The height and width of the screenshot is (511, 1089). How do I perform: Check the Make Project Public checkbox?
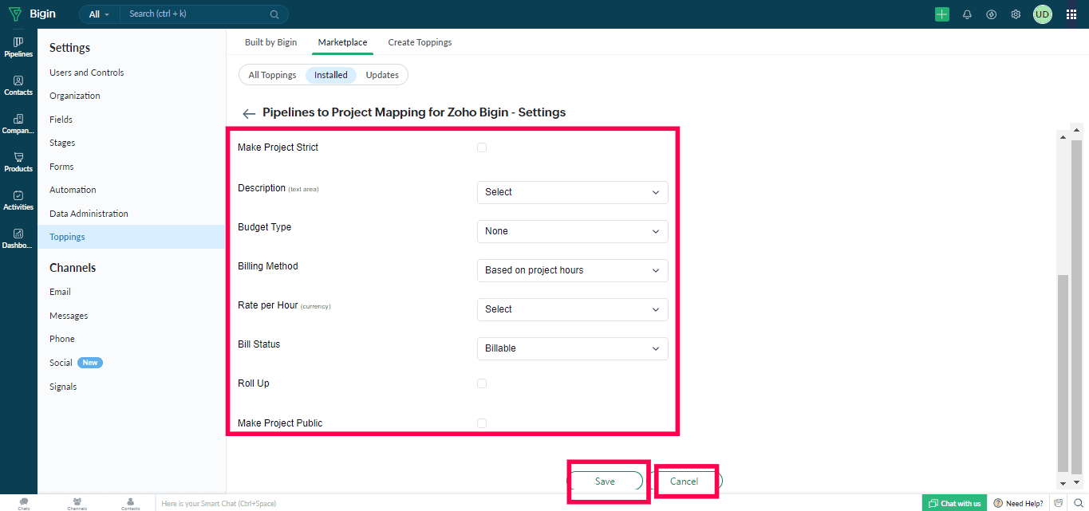(482, 423)
